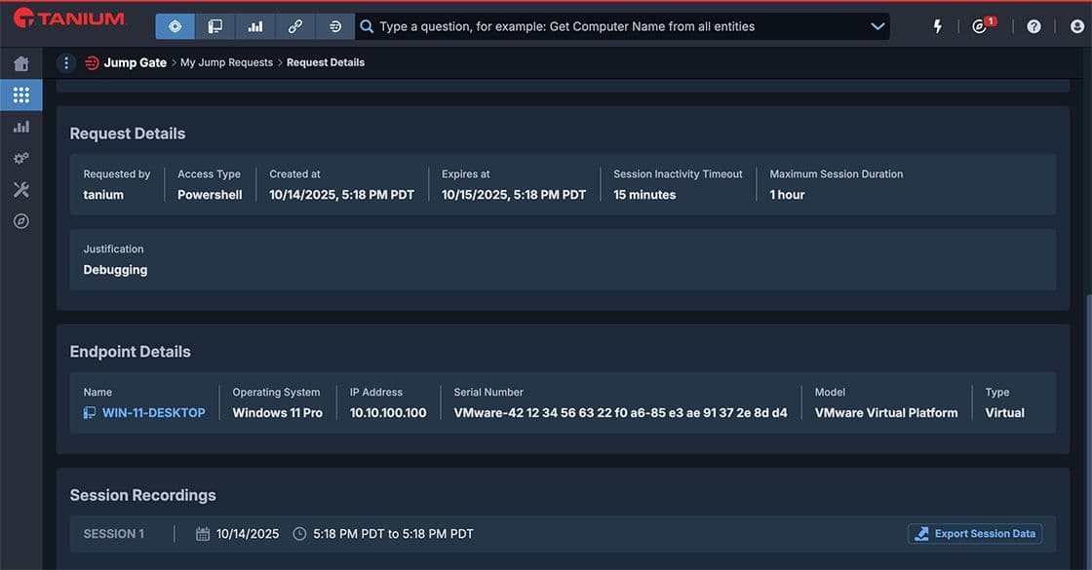
Task: Open the compass icon in sidebar
Action: (20, 221)
